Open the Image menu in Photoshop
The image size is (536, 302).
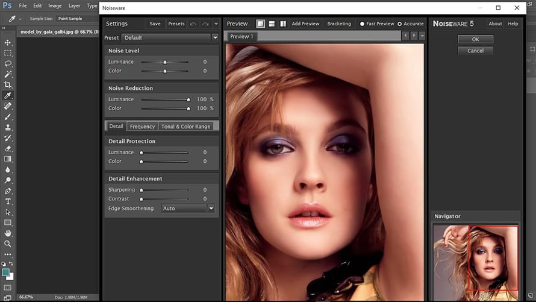pos(55,5)
